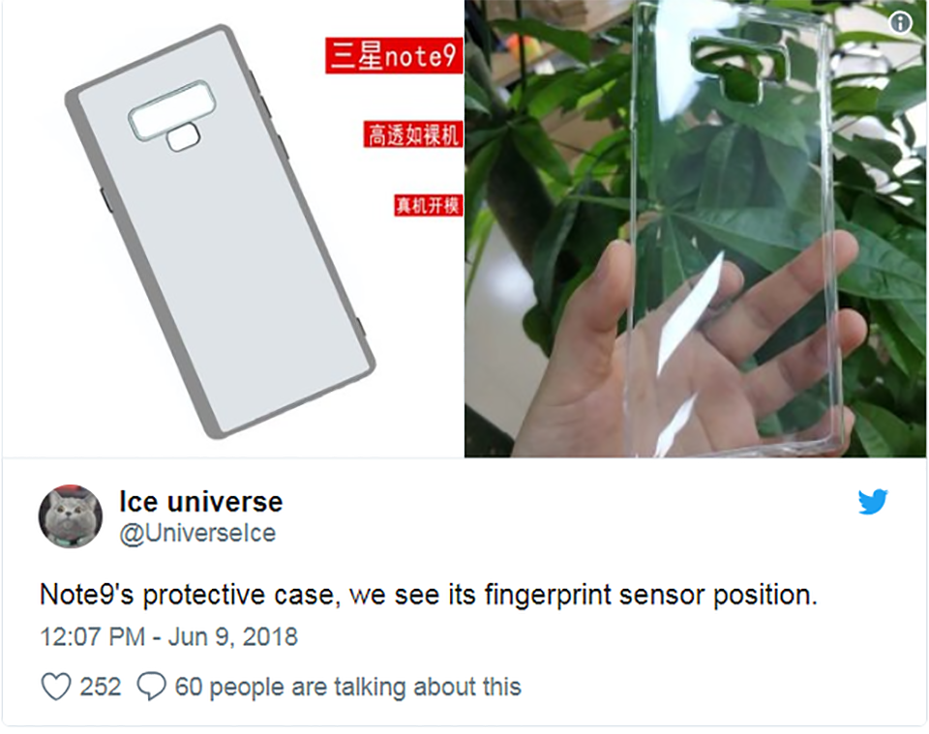Click the red 真机开模 label
The image size is (929, 734).
429,205
